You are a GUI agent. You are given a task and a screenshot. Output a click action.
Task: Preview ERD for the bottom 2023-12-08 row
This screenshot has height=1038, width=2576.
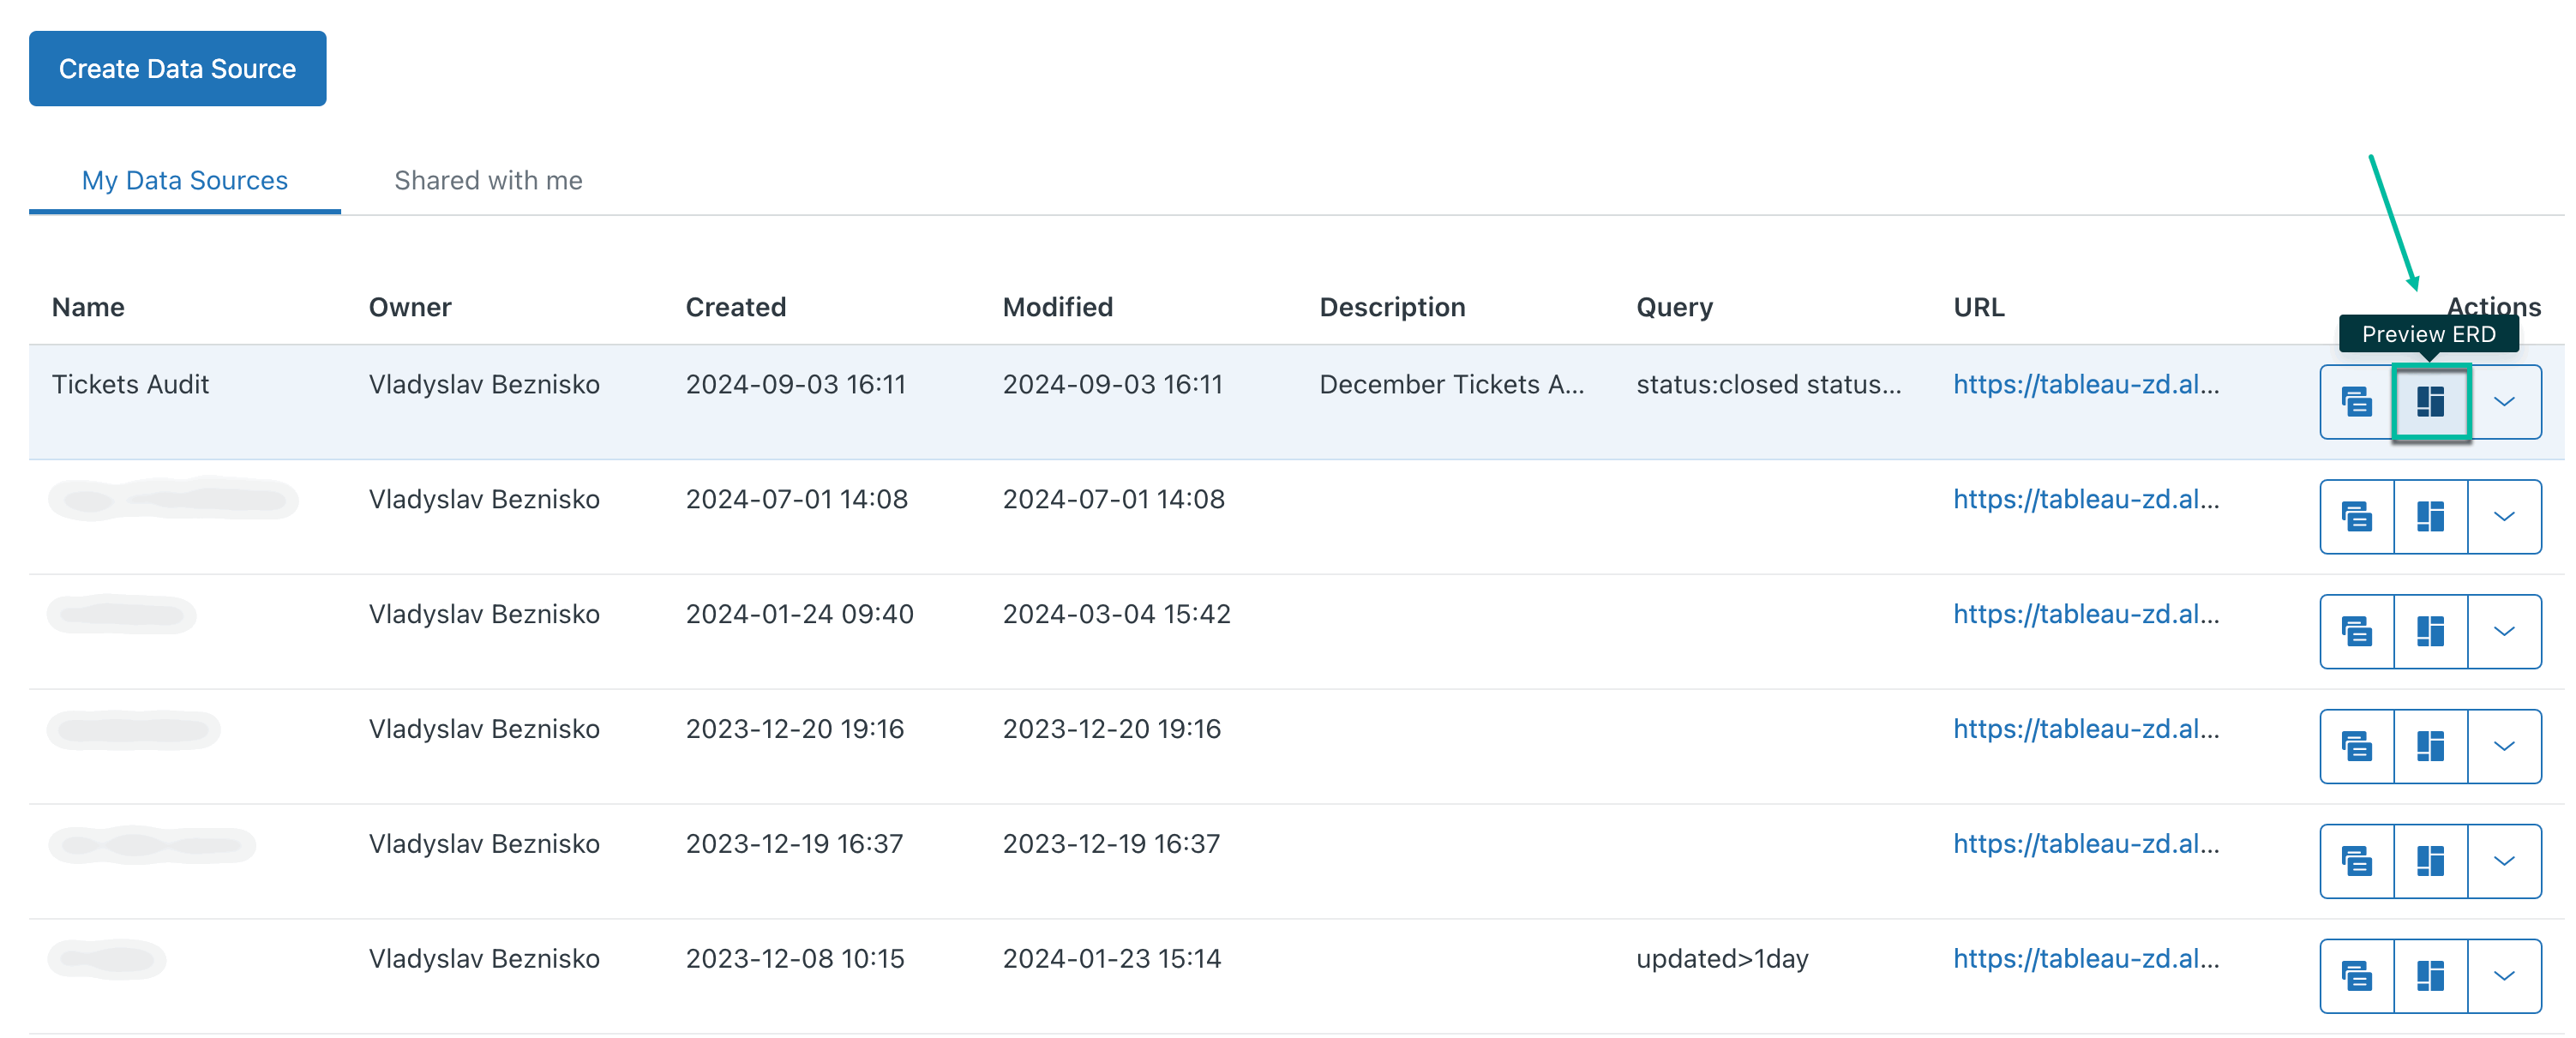pyautogui.click(x=2431, y=975)
